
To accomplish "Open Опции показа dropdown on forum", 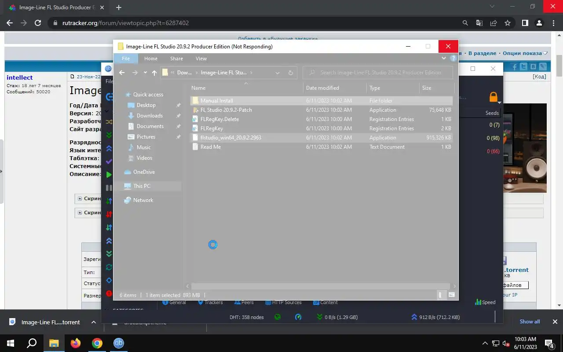I will [x=524, y=53].
